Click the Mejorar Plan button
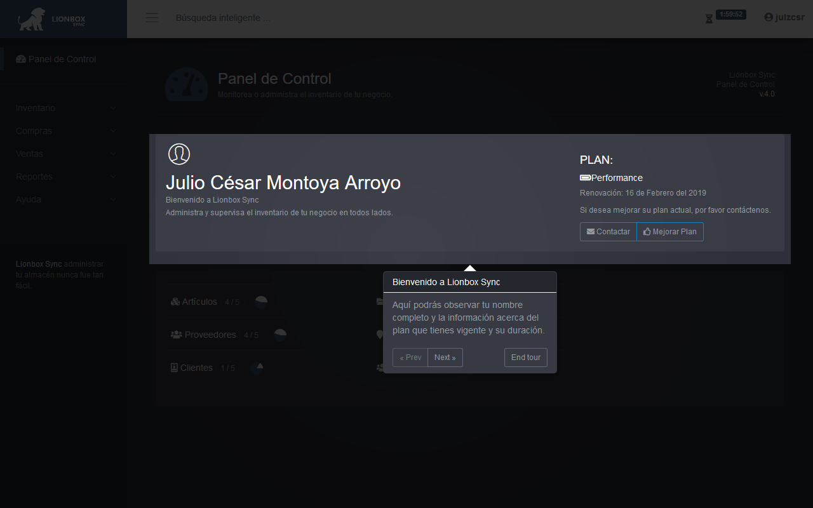Viewport: 813px width, 508px height. (x=670, y=232)
